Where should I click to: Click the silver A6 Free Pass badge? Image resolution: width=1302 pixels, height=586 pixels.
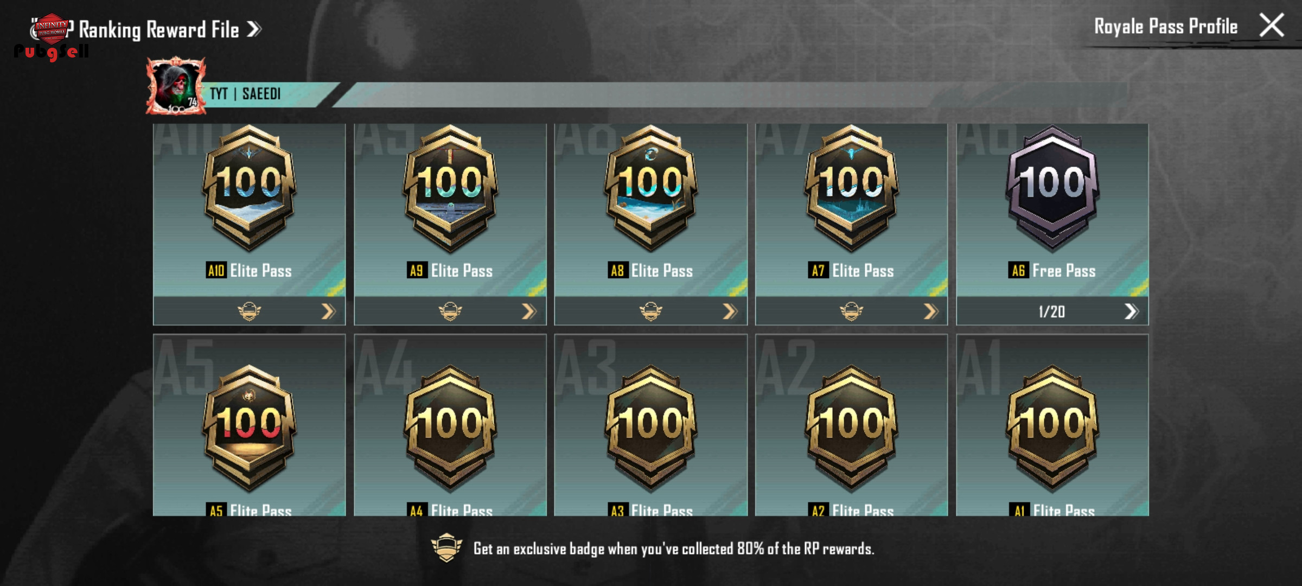(x=1052, y=188)
